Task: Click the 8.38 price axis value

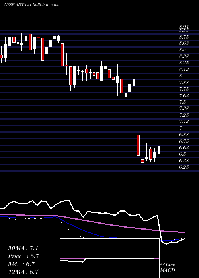Action: tap(184, 56)
